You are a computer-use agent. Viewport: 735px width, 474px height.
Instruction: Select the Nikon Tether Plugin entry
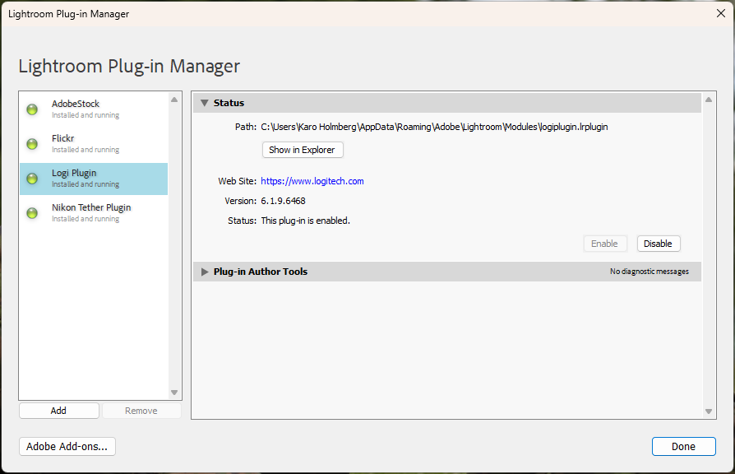tap(94, 213)
